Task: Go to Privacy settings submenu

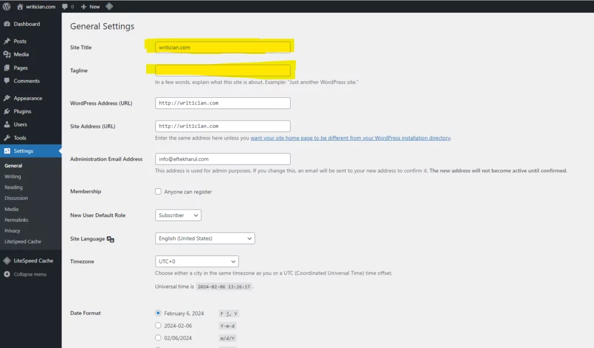Action: tap(12, 230)
